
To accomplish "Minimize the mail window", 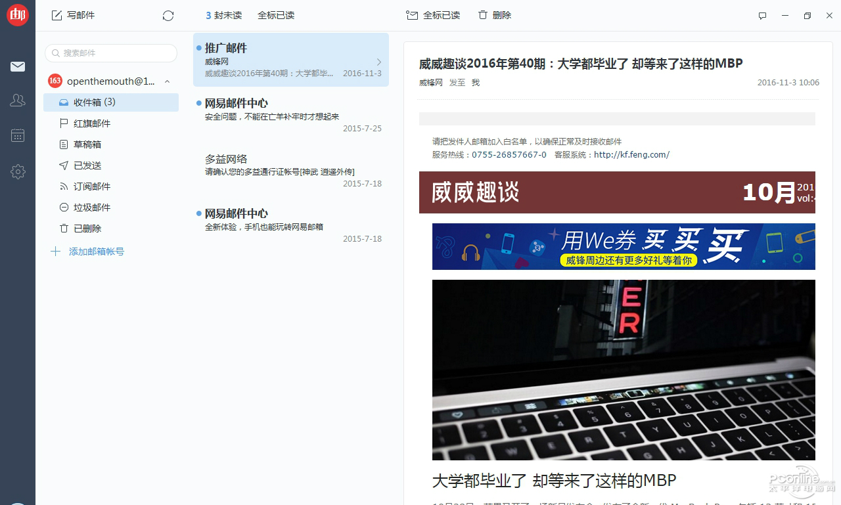I will pyautogui.click(x=784, y=15).
